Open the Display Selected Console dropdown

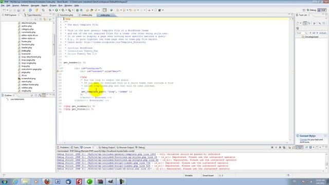(x=314, y=147)
